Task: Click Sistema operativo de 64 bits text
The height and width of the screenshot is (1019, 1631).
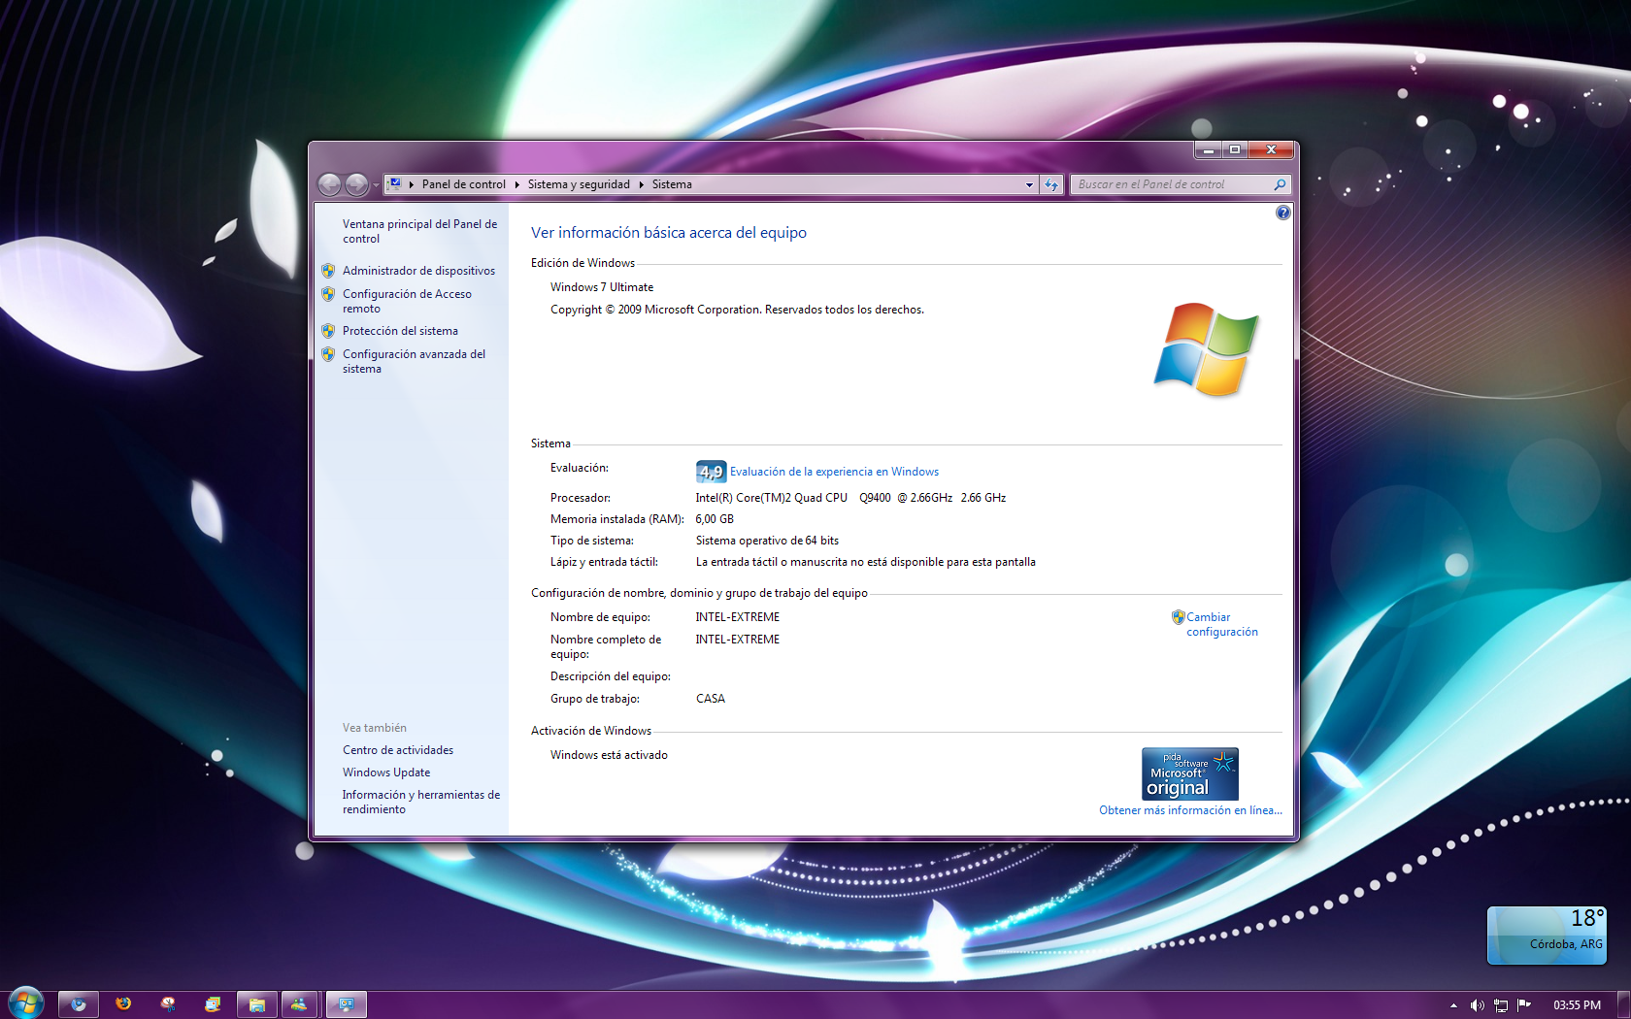Action: [767, 541]
